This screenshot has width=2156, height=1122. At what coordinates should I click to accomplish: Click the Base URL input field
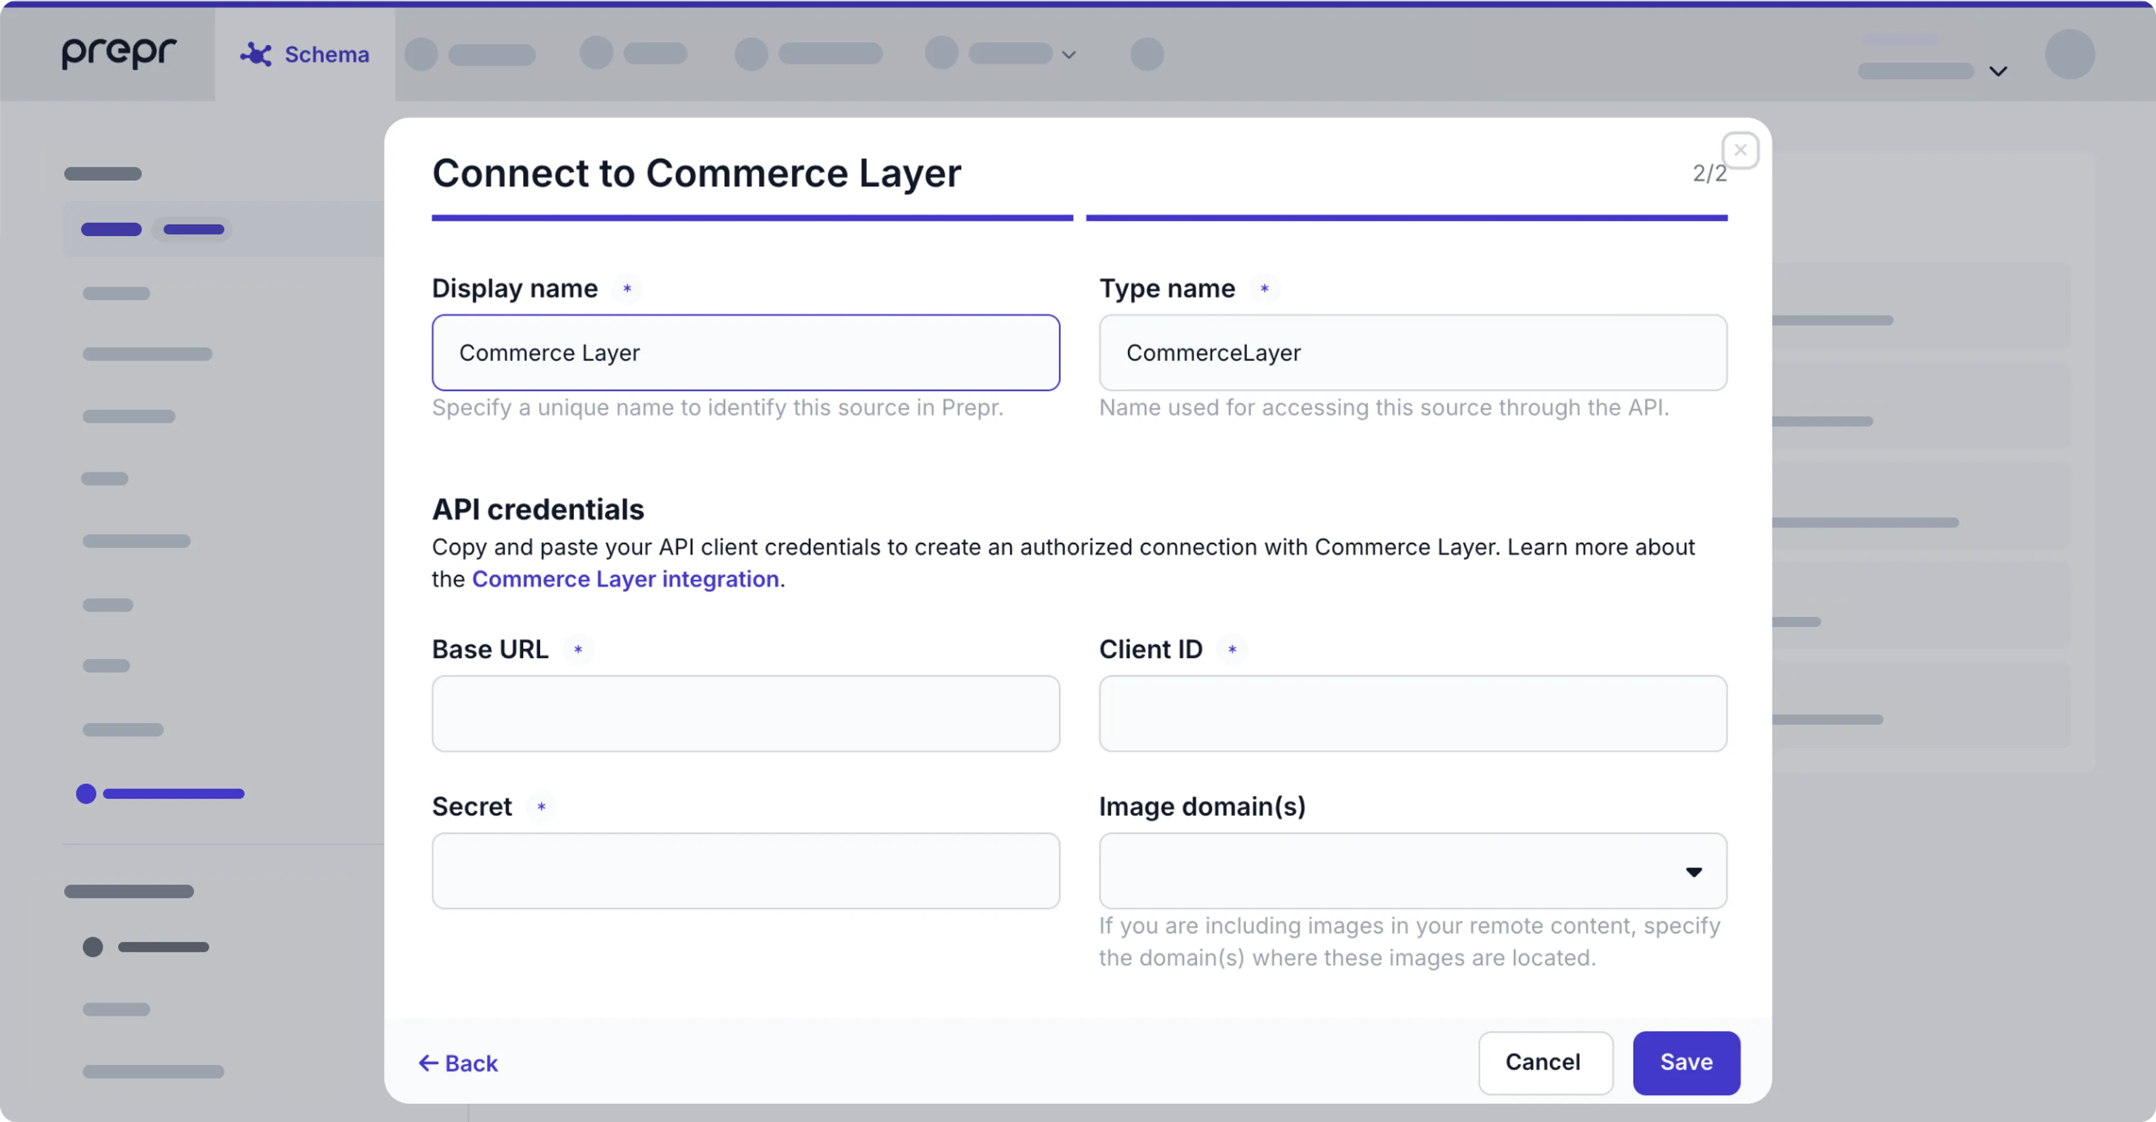pos(745,713)
